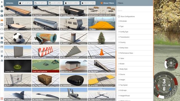Click the play icon in the sidebar
The width and height of the screenshot is (180, 101).
(2, 2)
